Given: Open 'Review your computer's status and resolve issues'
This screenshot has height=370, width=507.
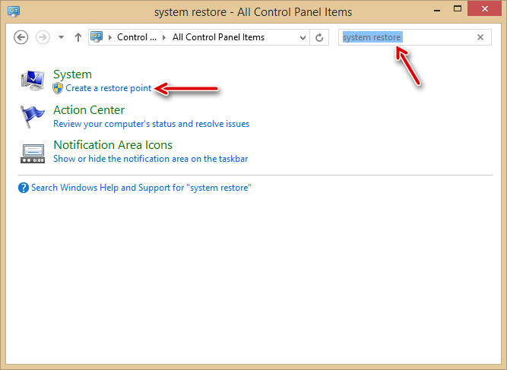Looking at the screenshot, I should click(151, 124).
